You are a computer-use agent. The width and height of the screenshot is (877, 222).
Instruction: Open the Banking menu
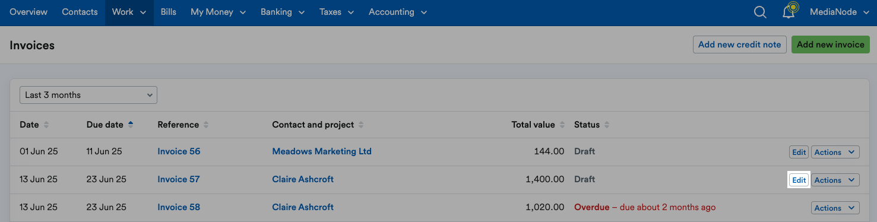tap(283, 12)
